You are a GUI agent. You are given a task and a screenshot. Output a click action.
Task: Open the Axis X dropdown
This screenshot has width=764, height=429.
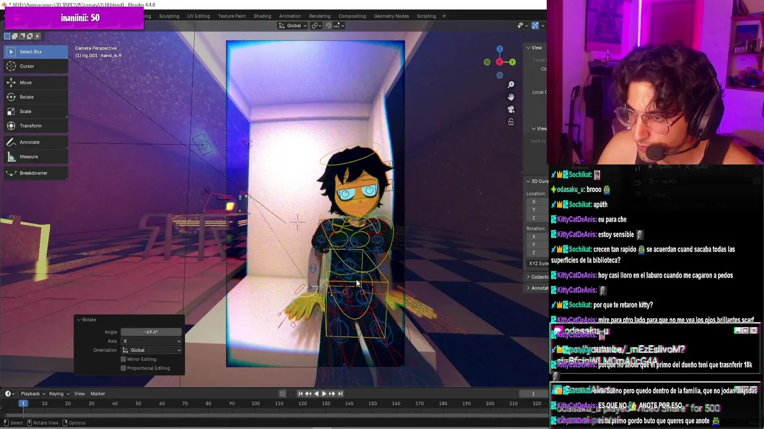pos(152,341)
